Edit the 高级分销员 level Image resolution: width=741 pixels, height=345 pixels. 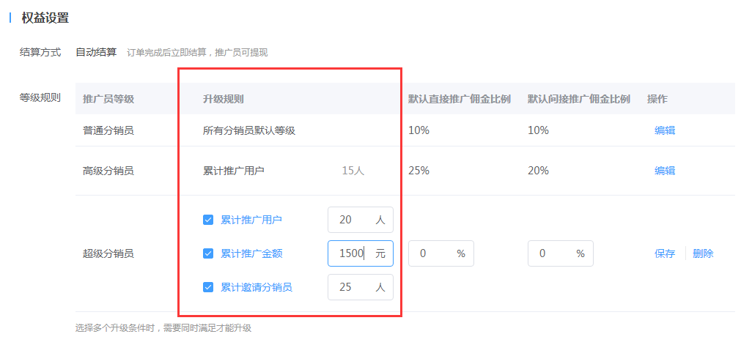664,171
